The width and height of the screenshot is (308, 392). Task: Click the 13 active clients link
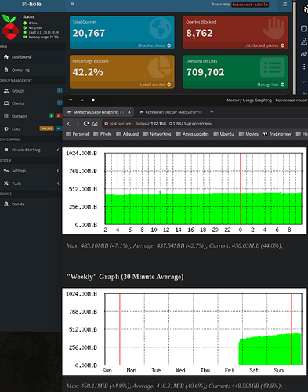151,45
